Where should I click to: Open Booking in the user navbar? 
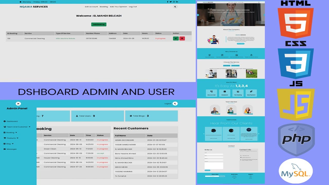(104, 7)
